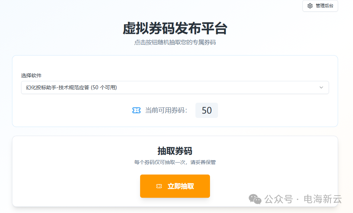The image size is (353, 213).
Task: Click the 50 counter display box
Action: pos(206,110)
